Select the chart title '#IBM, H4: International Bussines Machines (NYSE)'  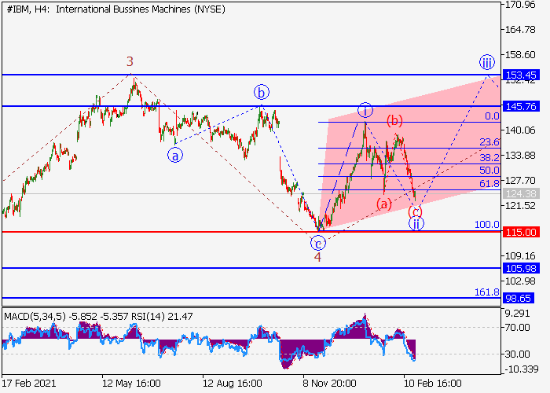coord(115,9)
